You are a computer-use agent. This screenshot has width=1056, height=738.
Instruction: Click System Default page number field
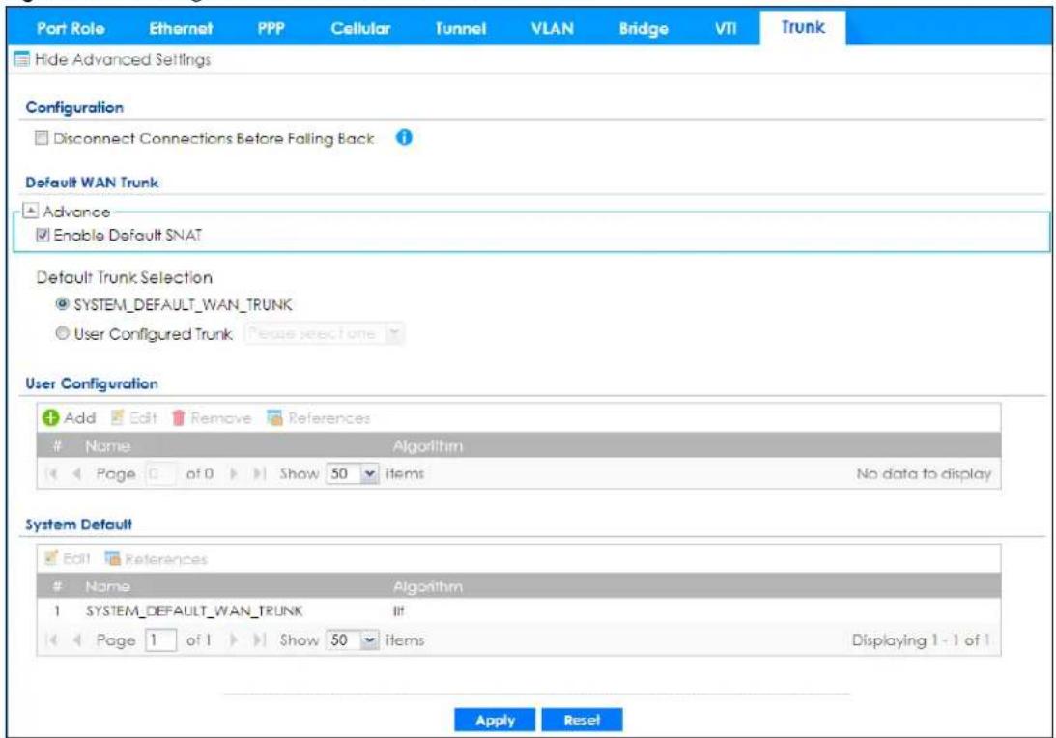(x=160, y=640)
